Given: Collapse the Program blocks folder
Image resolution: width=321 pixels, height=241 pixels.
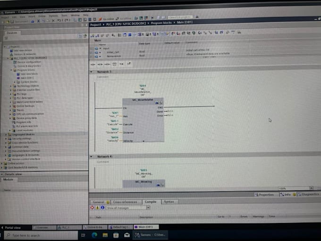Looking at the screenshot, I should (x=11, y=70).
